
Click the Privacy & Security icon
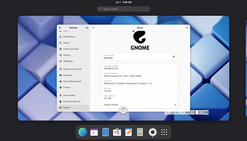[60, 102]
